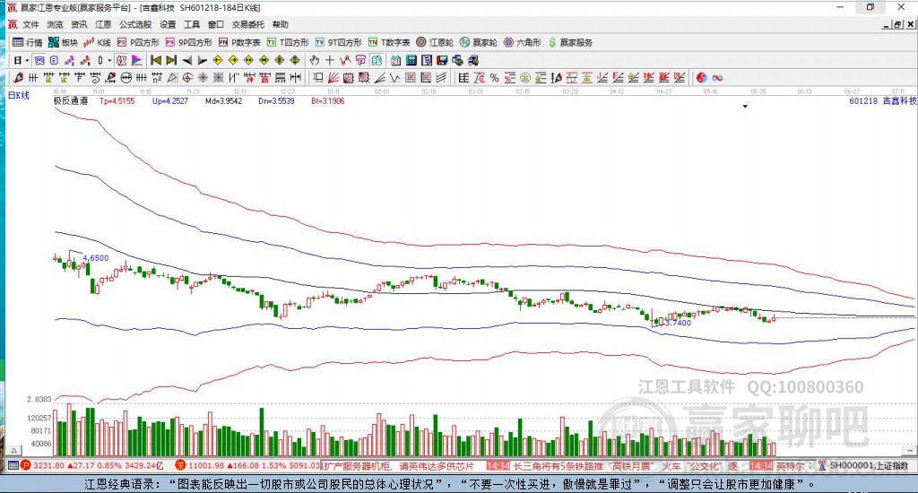
Task: Open the 窗口 menu
Action: (x=216, y=24)
